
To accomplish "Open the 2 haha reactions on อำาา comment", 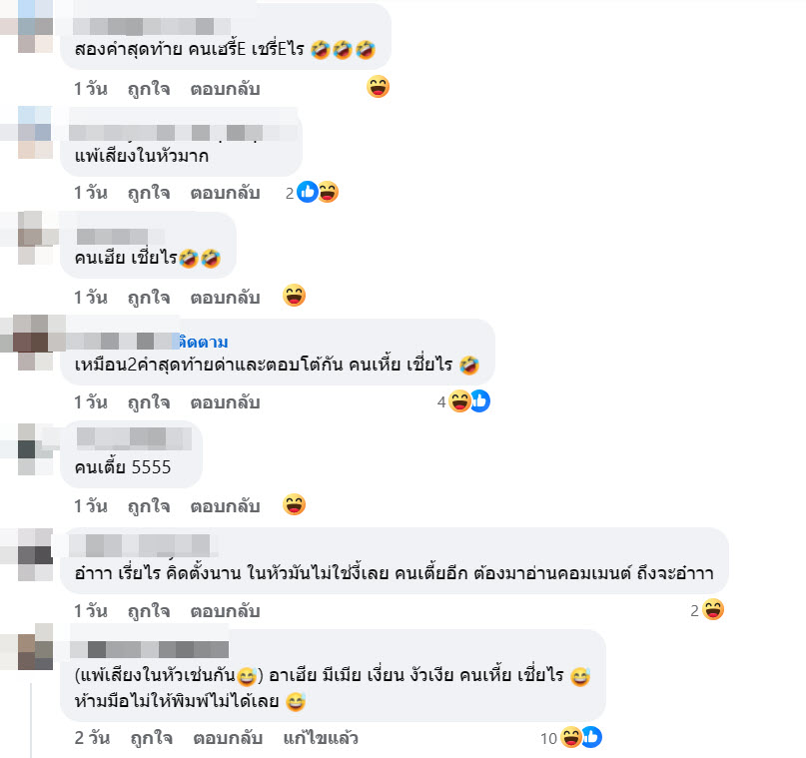I will pos(707,610).
